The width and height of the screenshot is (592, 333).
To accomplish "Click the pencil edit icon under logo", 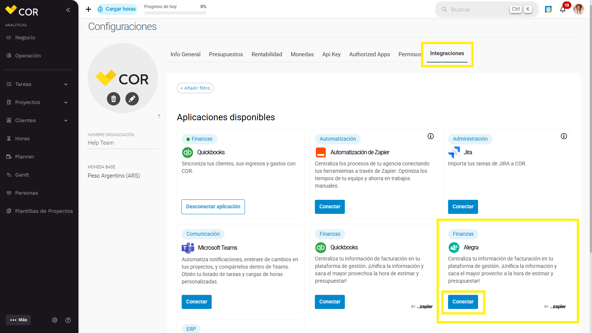I will [x=132, y=99].
